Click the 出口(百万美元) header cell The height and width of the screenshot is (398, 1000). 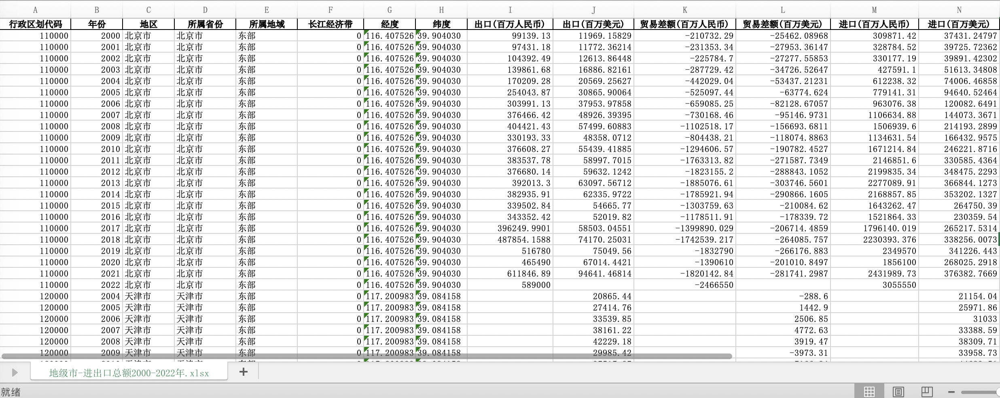coord(593,24)
